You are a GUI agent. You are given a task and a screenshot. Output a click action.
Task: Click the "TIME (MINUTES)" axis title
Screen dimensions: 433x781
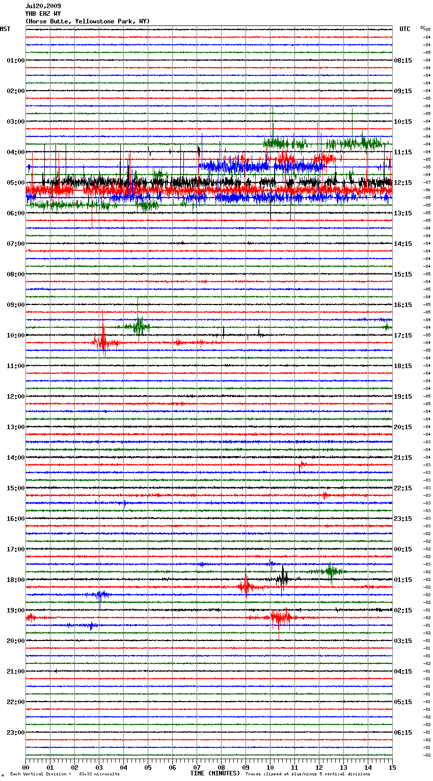coord(215,773)
